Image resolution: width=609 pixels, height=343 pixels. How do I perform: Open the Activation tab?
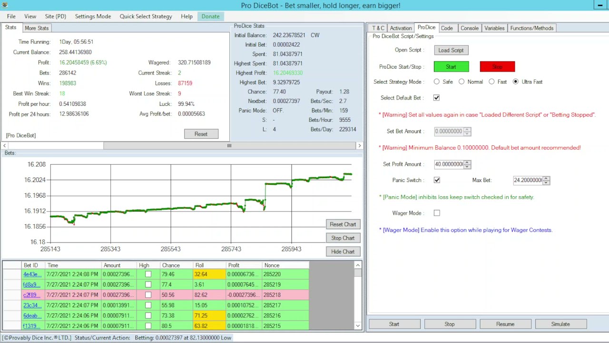pyautogui.click(x=401, y=28)
